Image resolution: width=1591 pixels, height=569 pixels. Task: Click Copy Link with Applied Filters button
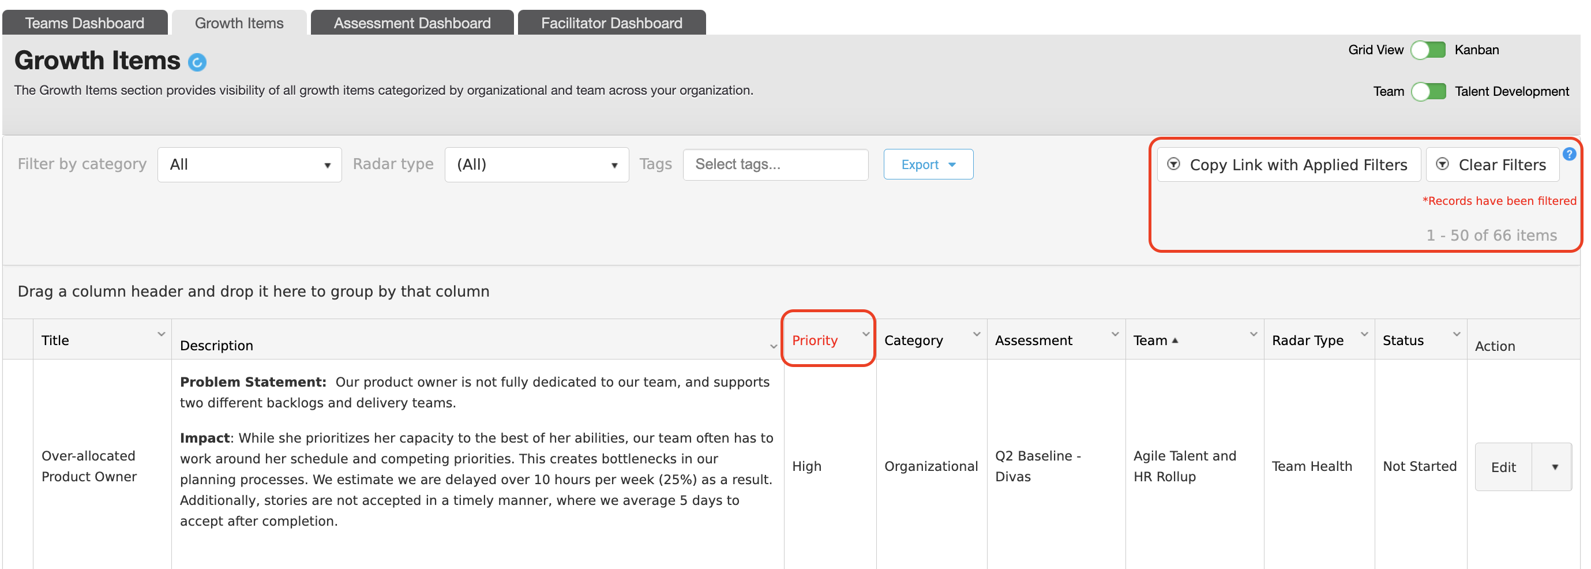point(1288,164)
